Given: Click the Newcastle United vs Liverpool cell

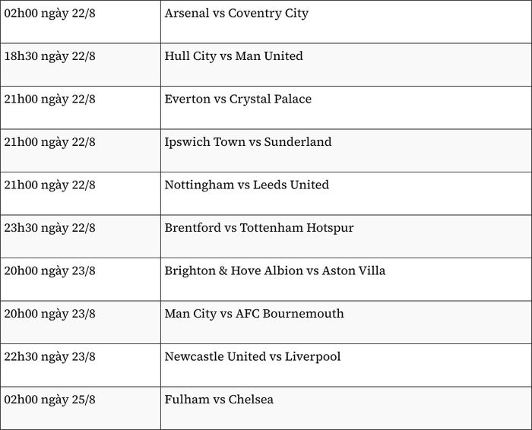Looking at the screenshot, I should click(346, 365).
